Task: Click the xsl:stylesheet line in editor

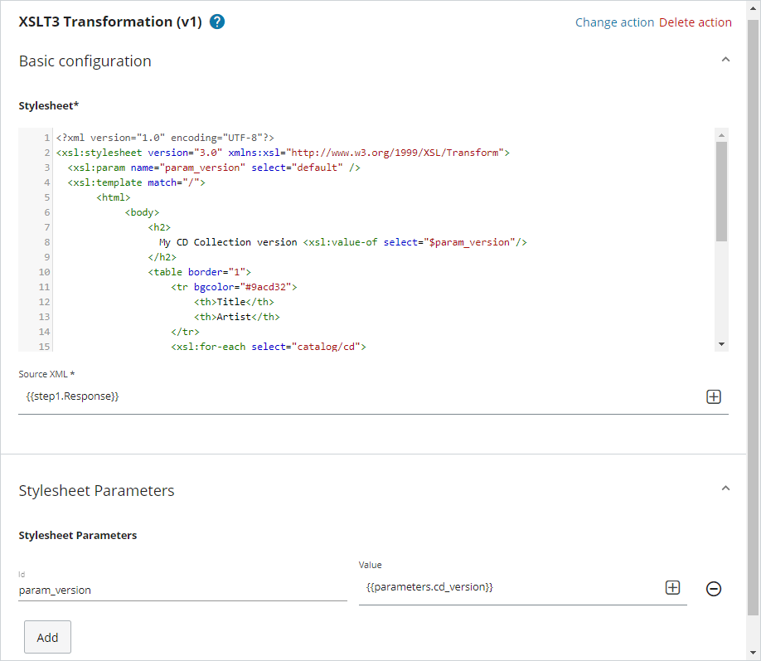Action: (283, 153)
